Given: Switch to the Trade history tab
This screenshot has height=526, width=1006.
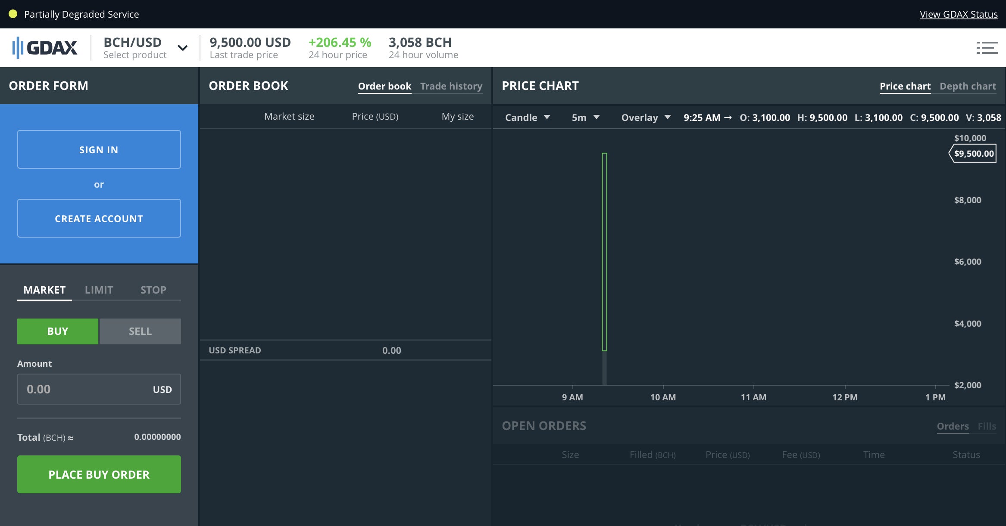Looking at the screenshot, I should coord(451,86).
